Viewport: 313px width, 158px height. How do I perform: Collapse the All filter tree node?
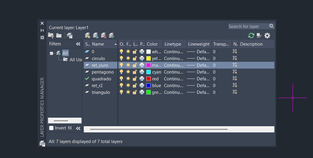click(x=52, y=53)
